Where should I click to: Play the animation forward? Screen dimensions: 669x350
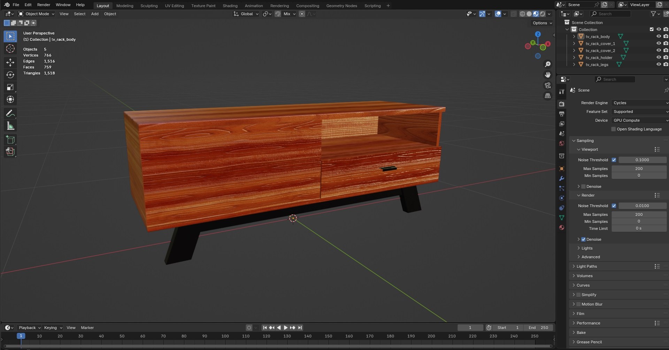coord(286,328)
